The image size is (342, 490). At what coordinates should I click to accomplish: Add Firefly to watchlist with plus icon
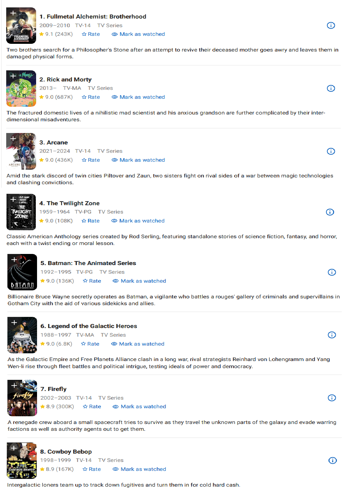tap(14, 385)
